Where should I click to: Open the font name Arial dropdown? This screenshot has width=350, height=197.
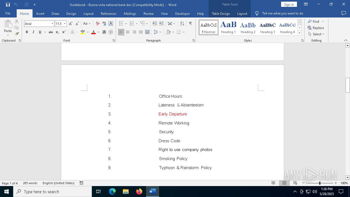[52, 24]
